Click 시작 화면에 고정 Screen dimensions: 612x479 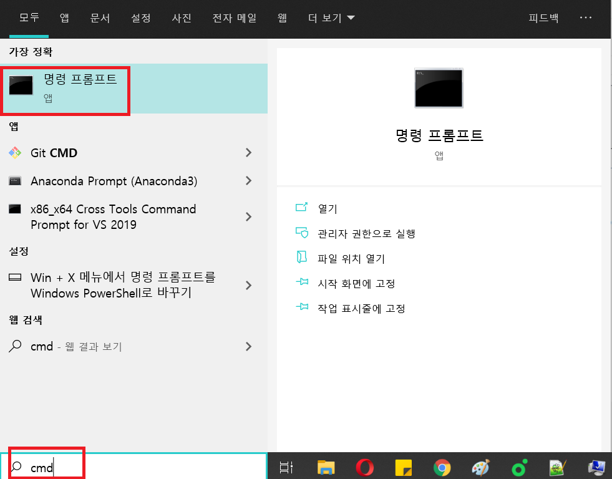click(x=356, y=284)
